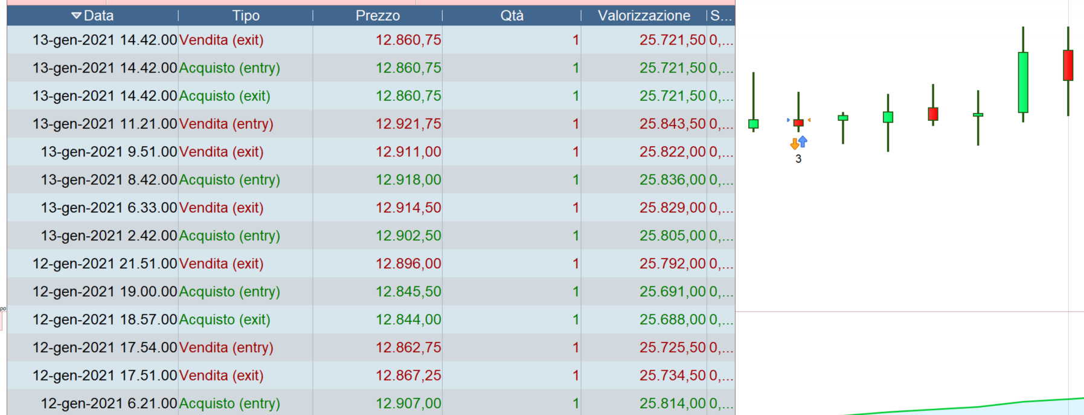This screenshot has width=1084, height=415.
Task: Click the orange down-arrow trade marker
Action: 794,145
